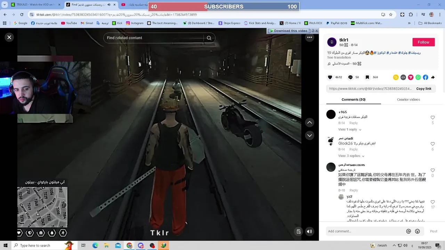
Task: Click the Add comment input field
Action: click(x=365, y=231)
